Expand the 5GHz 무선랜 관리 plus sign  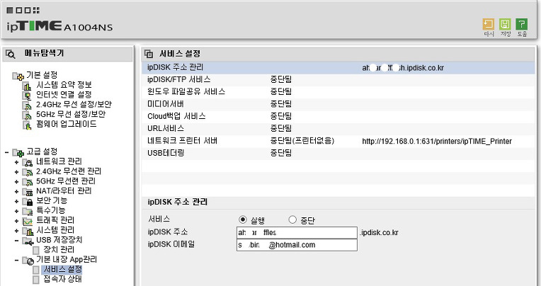click(x=16, y=181)
